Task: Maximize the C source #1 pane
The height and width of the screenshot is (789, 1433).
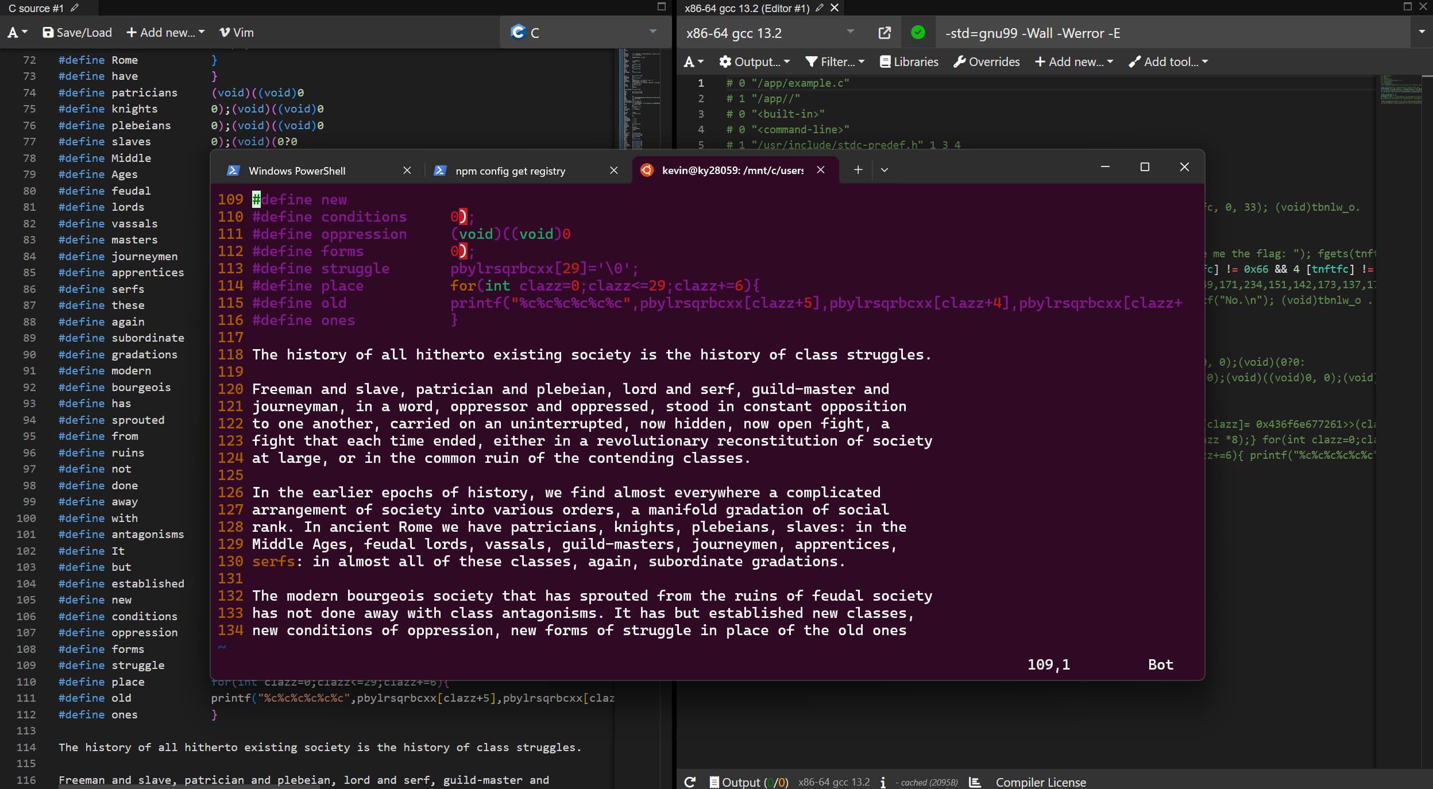Action: (x=661, y=7)
